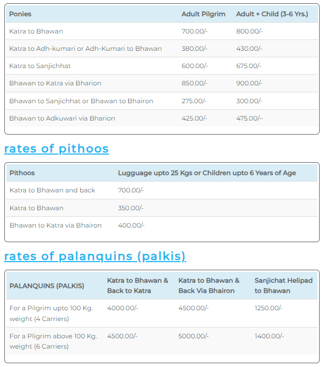Select the pilgrim upto 100 Kg. row
This screenshot has width=324, height=367.
162,313
